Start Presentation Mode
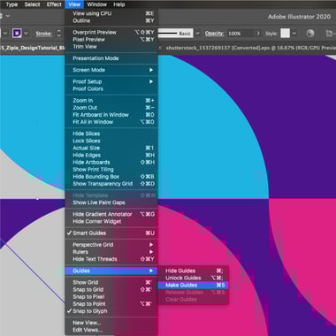 (111, 58)
